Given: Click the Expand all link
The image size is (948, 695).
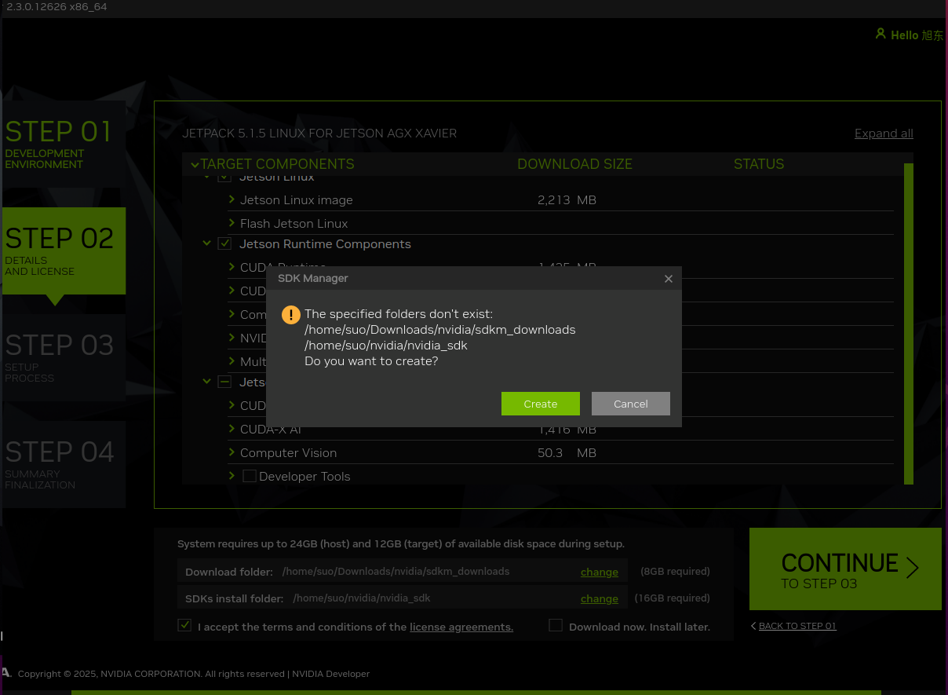Looking at the screenshot, I should [x=884, y=133].
